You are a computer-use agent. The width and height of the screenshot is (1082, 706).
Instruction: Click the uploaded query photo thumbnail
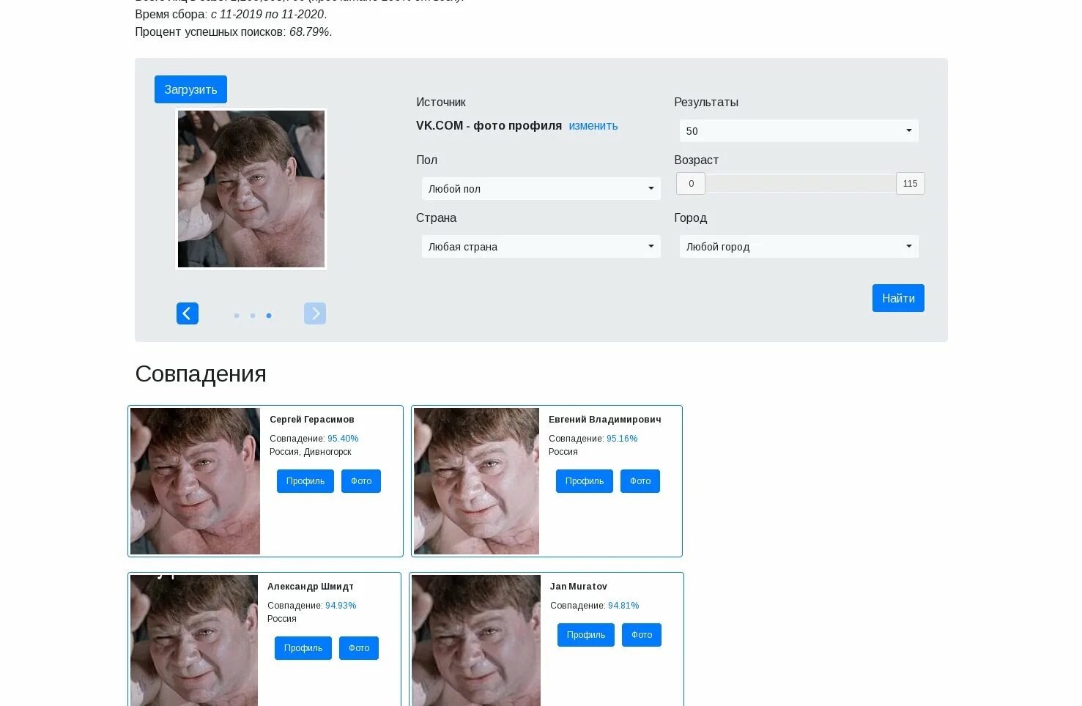(x=251, y=189)
